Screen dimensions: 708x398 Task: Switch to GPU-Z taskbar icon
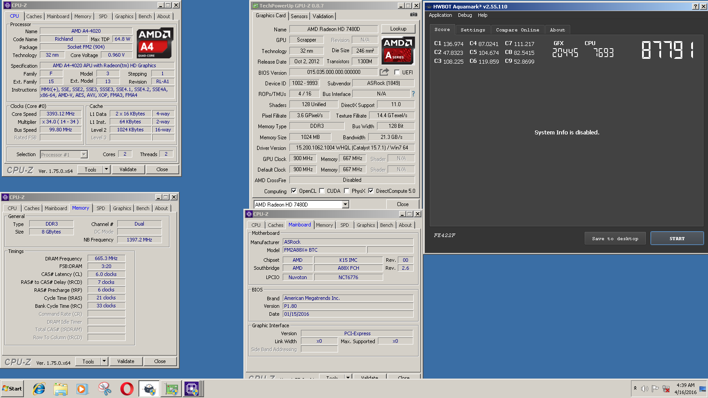click(x=171, y=389)
